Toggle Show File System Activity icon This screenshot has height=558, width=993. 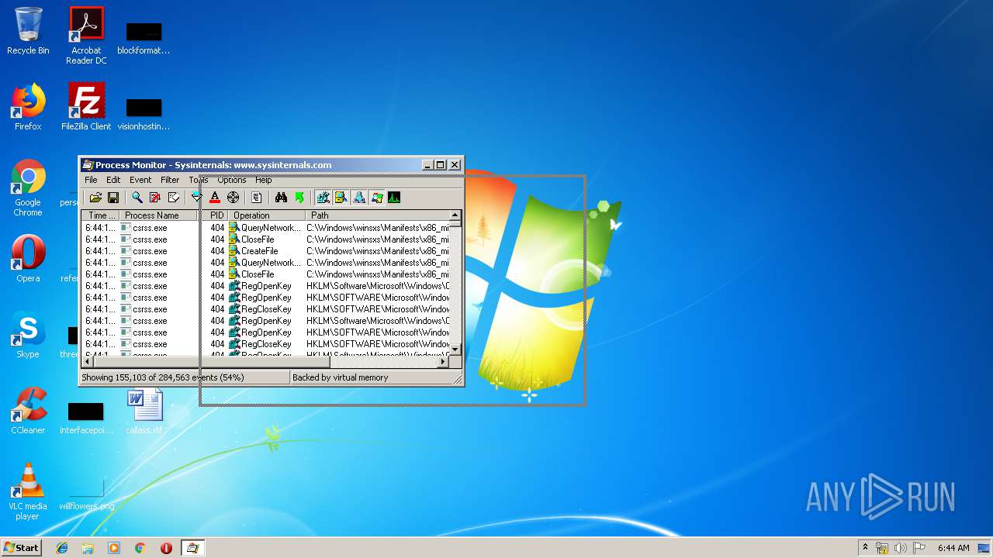[341, 198]
